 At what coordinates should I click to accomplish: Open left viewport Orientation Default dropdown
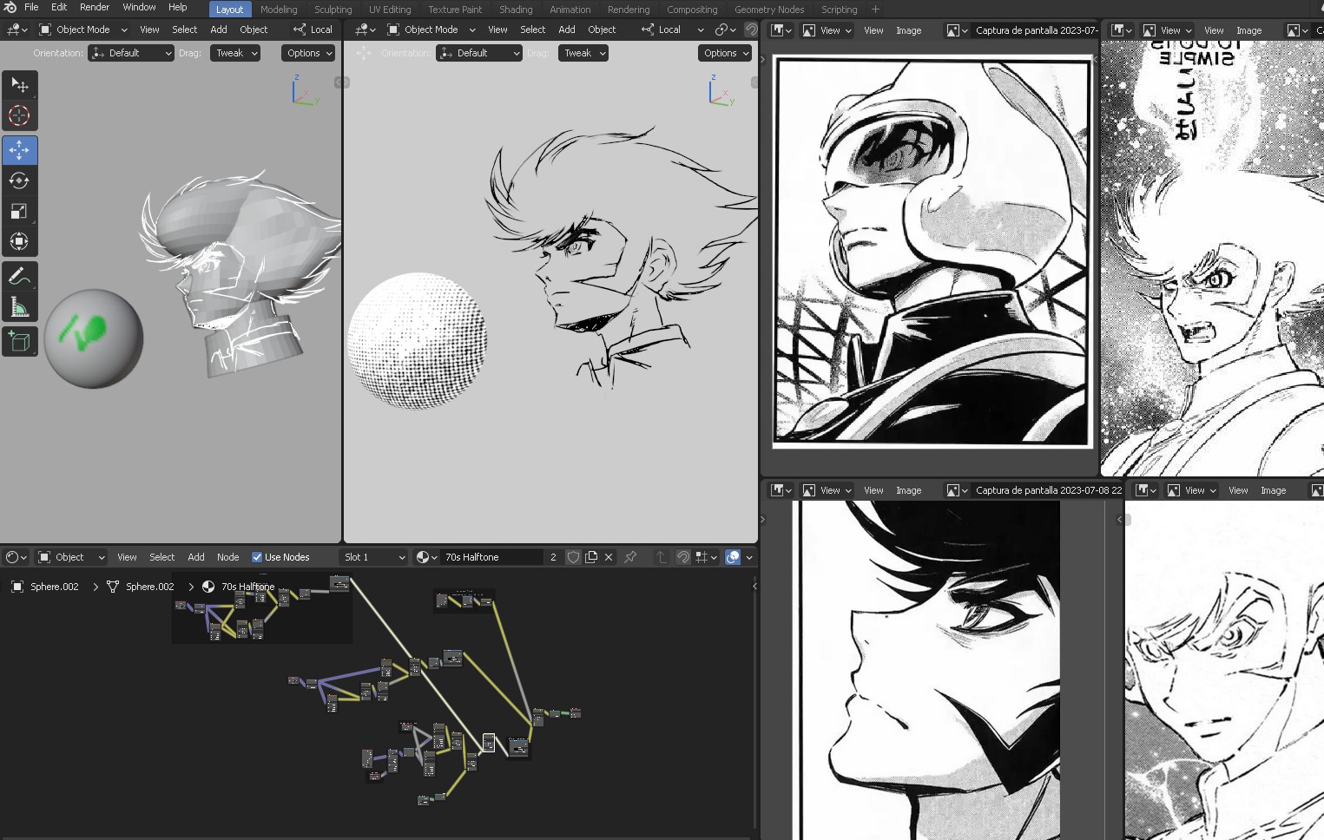click(x=131, y=53)
